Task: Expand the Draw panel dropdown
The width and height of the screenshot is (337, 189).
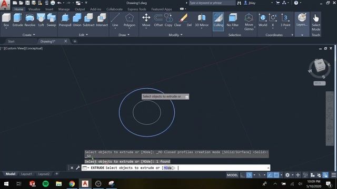Action: 124,35
